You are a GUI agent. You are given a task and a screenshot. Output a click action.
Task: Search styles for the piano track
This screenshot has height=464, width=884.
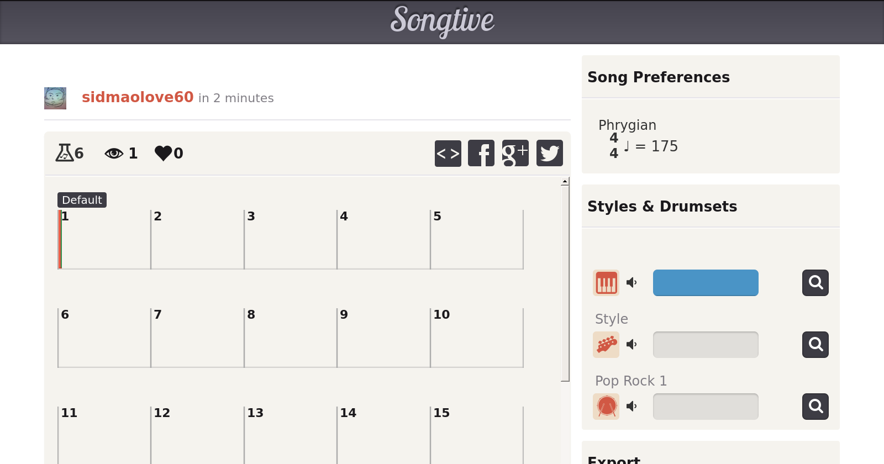tap(815, 283)
